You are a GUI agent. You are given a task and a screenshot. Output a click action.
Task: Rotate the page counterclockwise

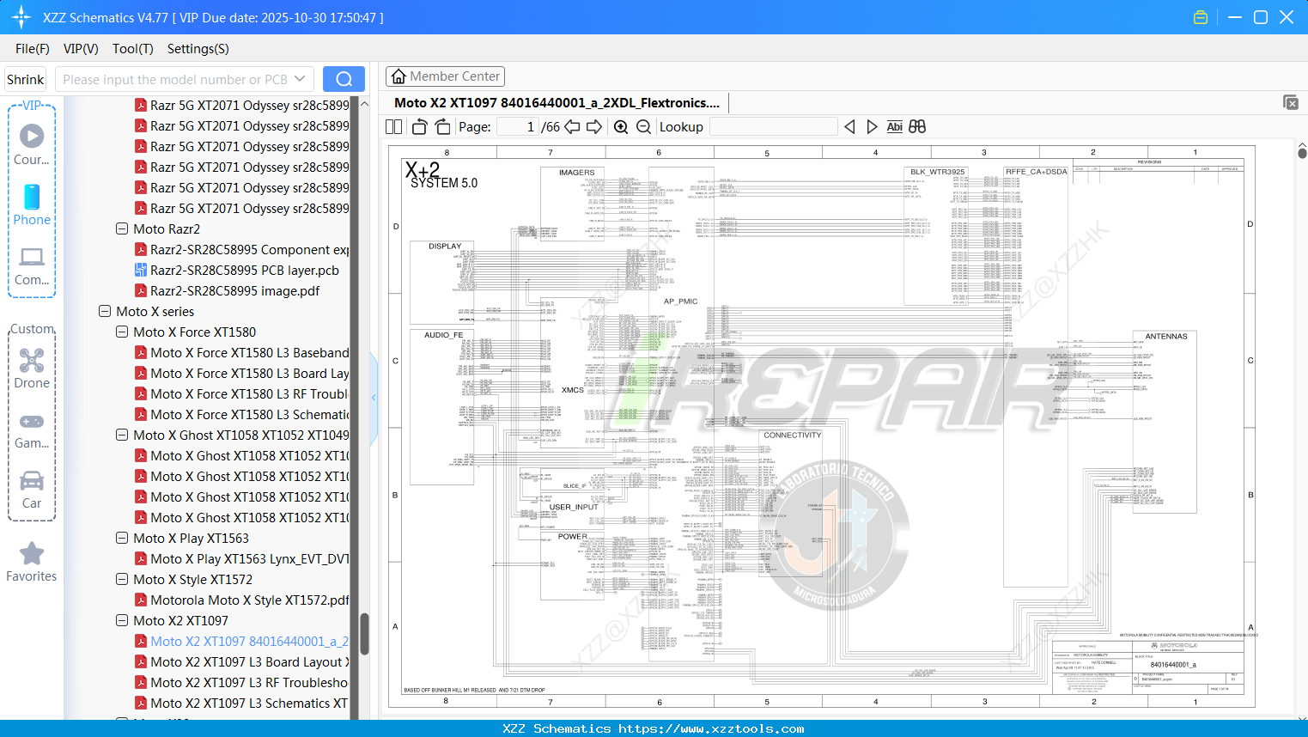tap(419, 126)
